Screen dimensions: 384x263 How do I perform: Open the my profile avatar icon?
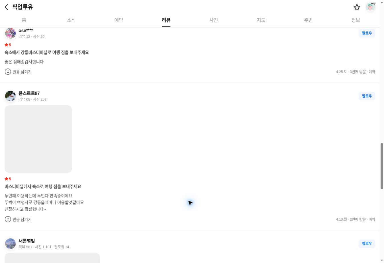click(370, 7)
